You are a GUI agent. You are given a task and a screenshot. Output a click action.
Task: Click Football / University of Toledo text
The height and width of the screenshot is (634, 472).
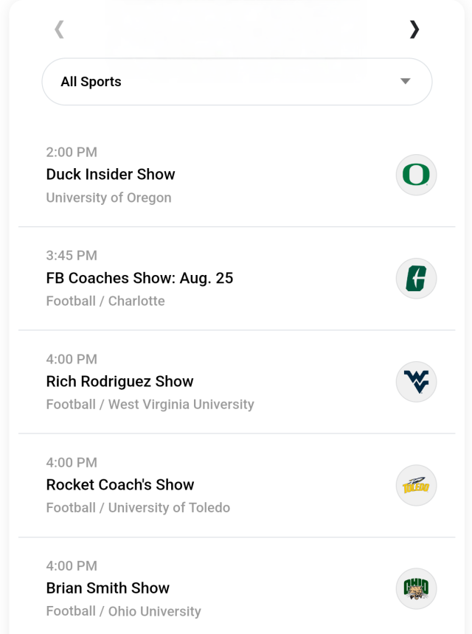(138, 507)
